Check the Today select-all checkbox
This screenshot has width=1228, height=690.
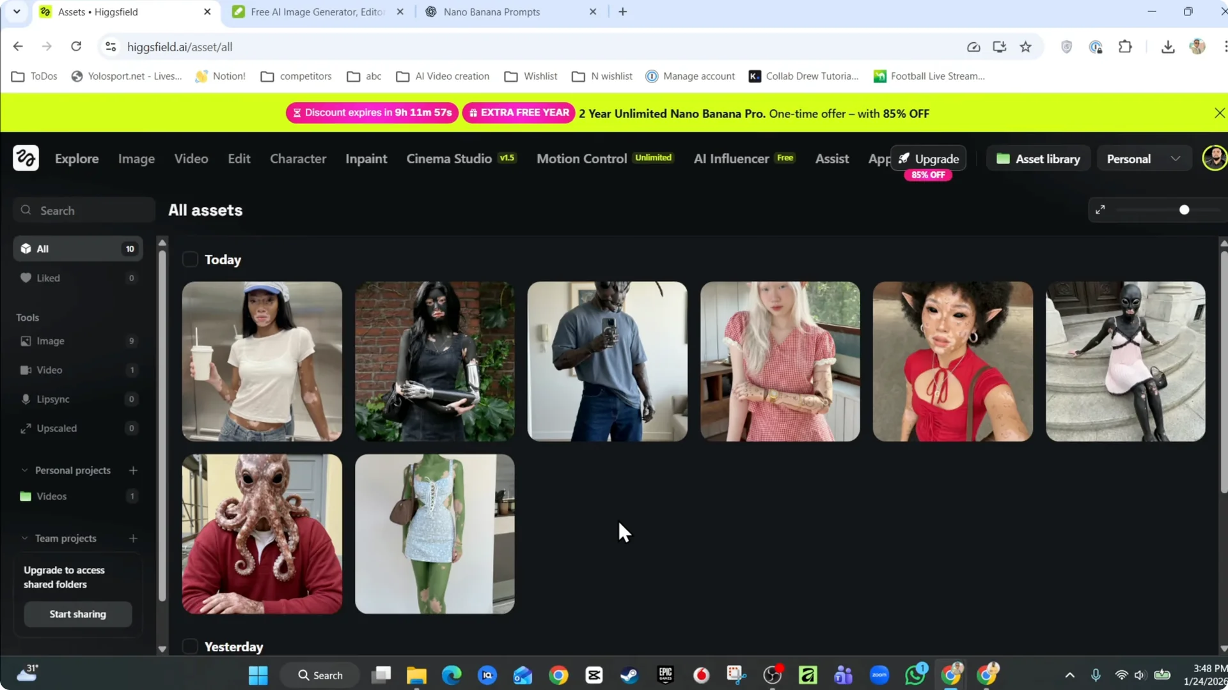pyautogui.click(x=190, y=259)
